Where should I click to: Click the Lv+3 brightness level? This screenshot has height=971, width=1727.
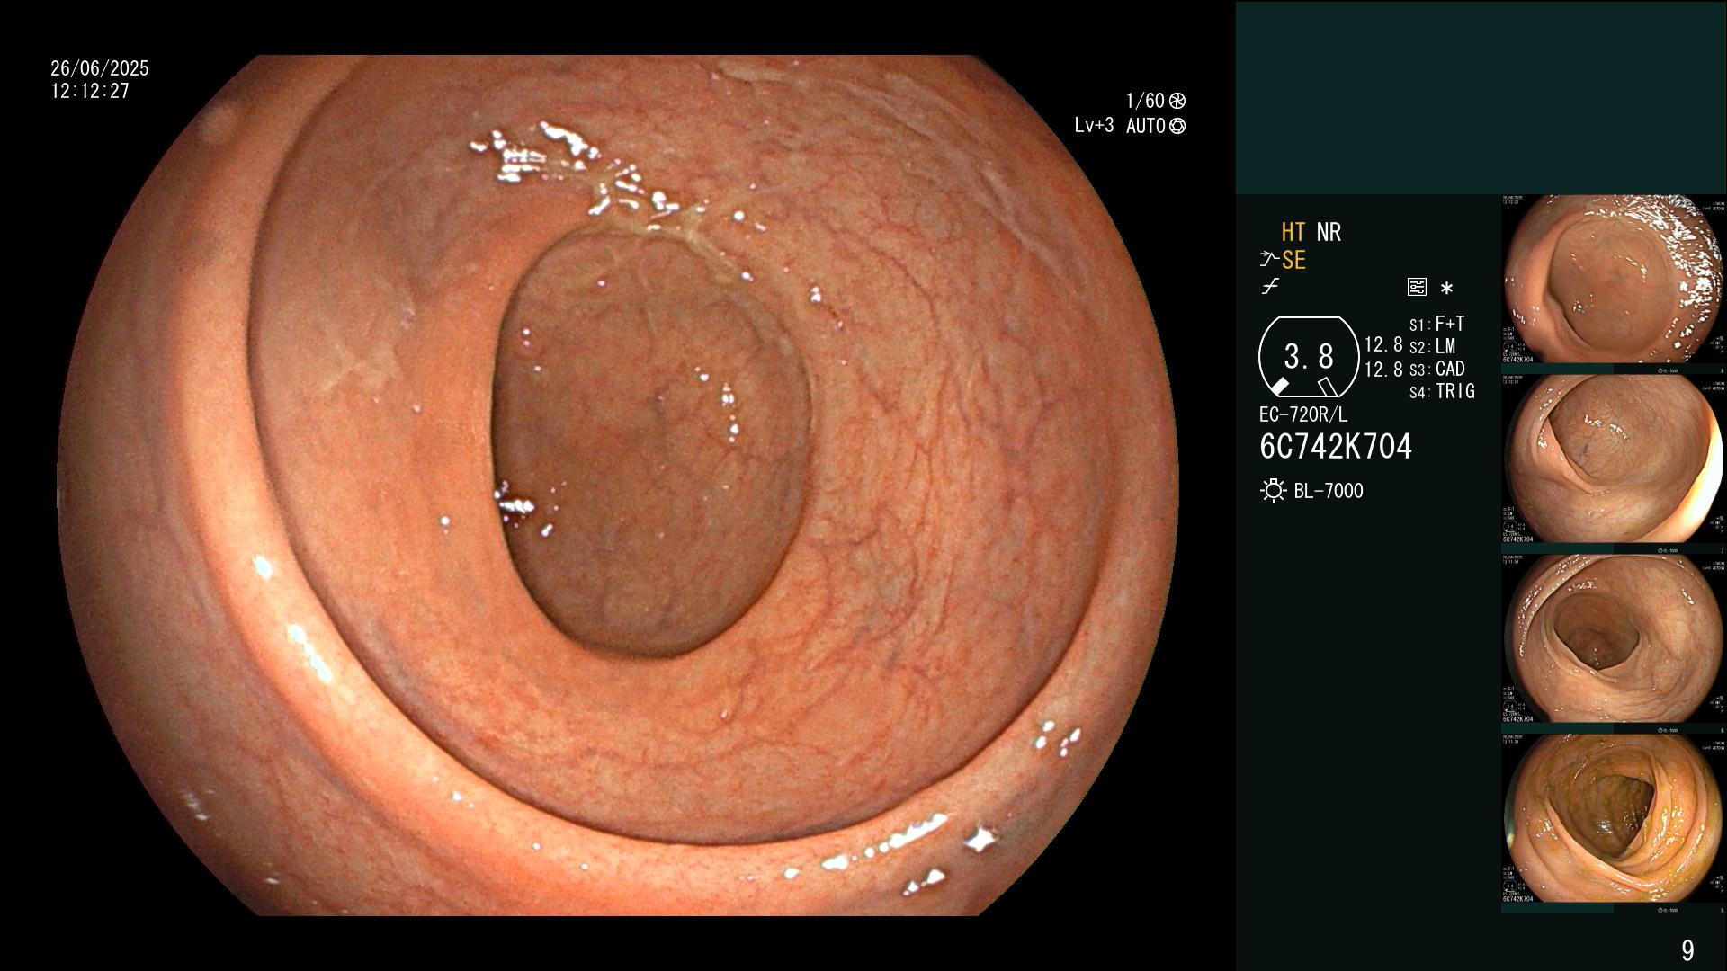click(1094, 126)
